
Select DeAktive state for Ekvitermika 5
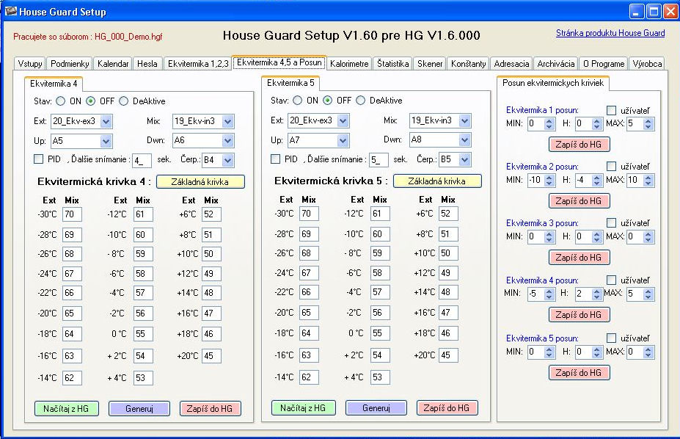tap(360, 100)
